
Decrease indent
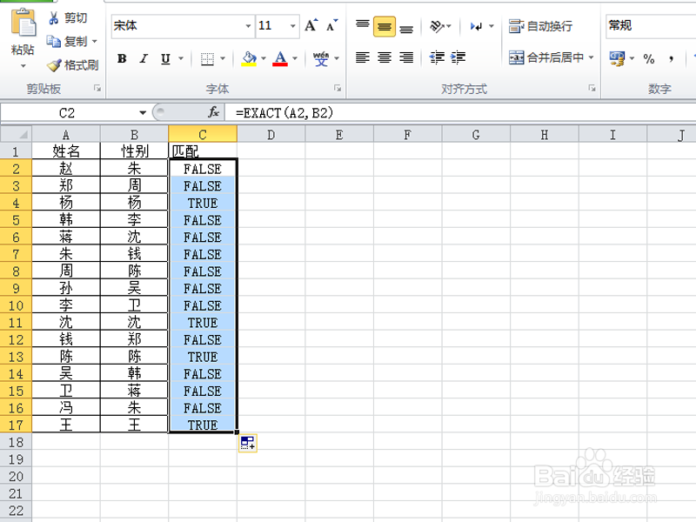(437, 57)
